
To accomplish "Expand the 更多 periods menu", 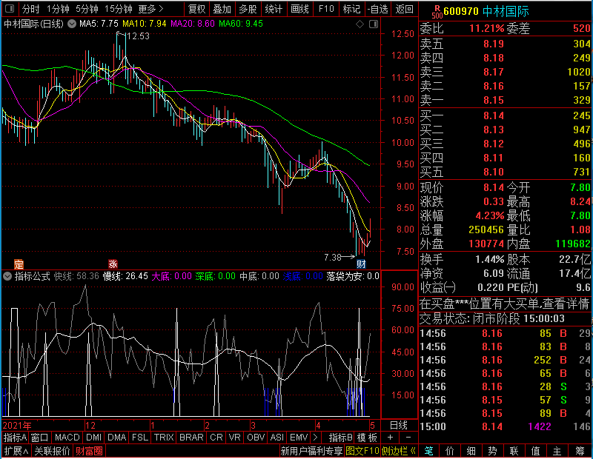I will coord(150,9).
